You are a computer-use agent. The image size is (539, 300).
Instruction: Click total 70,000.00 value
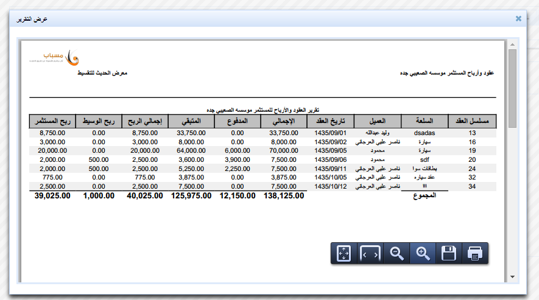[284, 150]
